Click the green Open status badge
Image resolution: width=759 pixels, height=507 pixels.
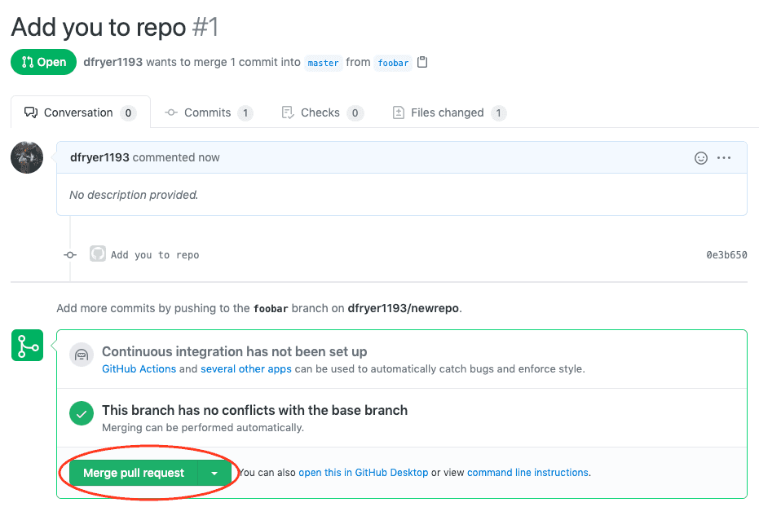43,62
